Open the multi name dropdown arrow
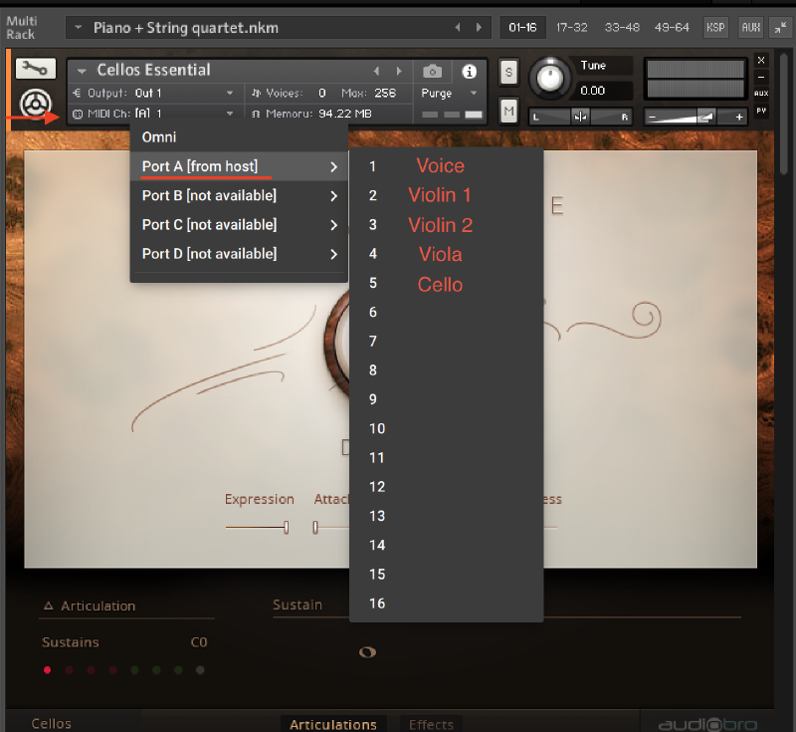 [x=79, y=28]
